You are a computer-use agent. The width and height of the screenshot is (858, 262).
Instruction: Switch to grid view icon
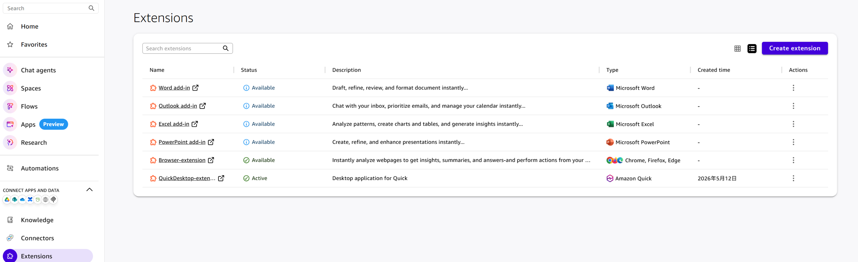point(737,49)
